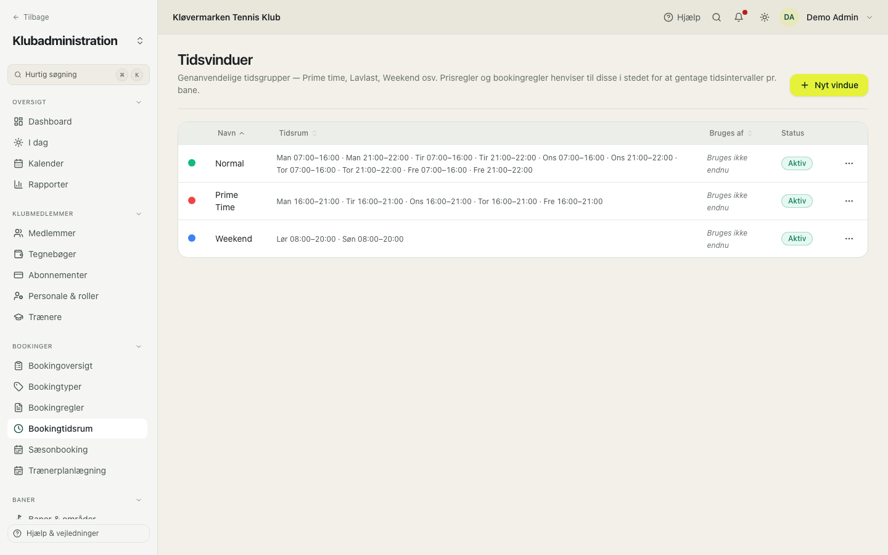
Task: Open the three-dot menu for Normal row
Action: [x=849, y=163]
